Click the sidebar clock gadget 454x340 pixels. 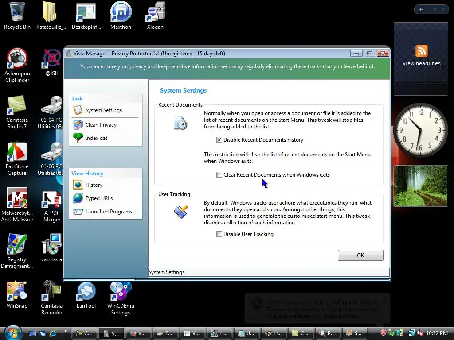tap(420, 130)
